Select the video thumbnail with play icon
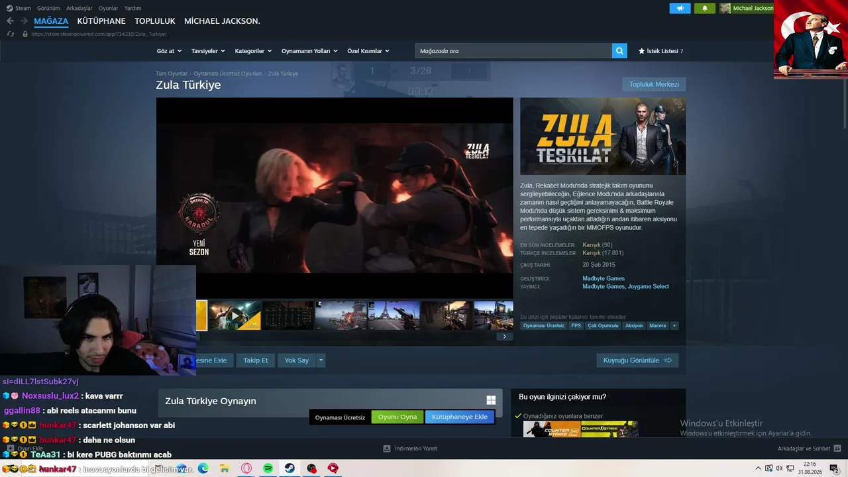Viewport: 848px width, 477px height. tap(235, 315)
